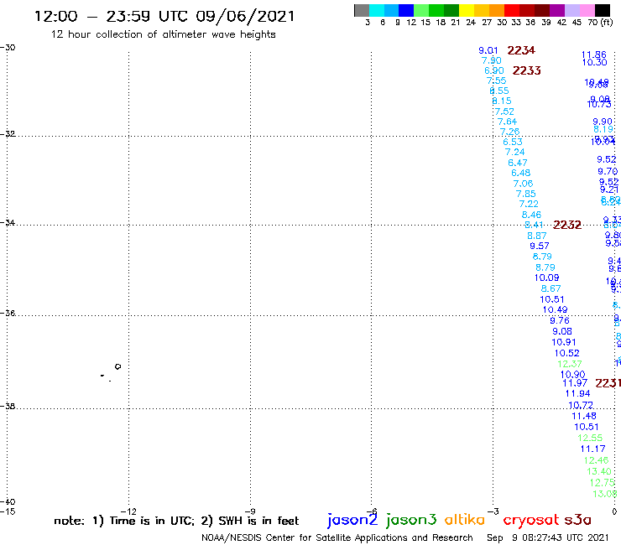
Task: Select the yellow swatch in the wave-height legend
Action: click(467, 10)
